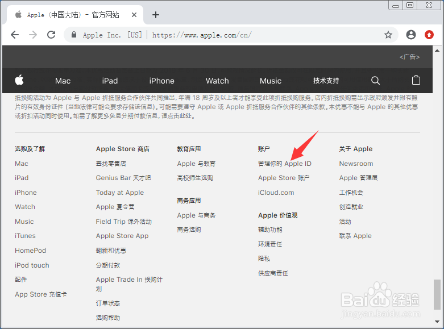Viewport: 444px width, 329px height.
Task: Click the 活动 link under 关于 Apple
Action: (x=345, y=222)
